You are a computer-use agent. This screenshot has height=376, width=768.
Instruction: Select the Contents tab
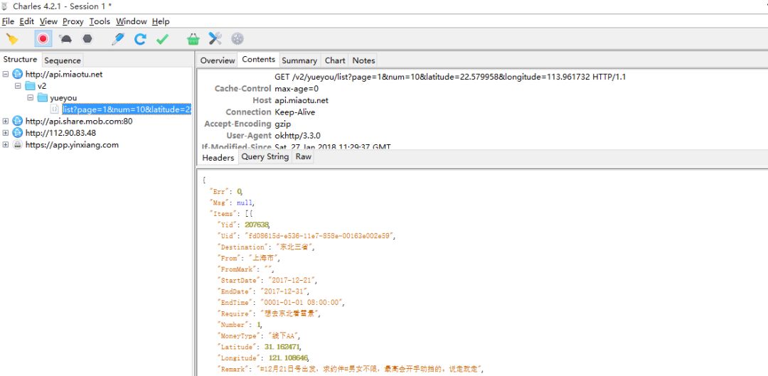pos(259,59)
